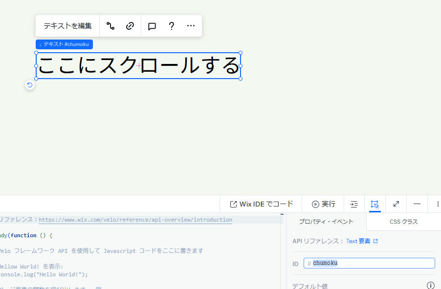Screen dimensions: 441x289
Task: Open the Velo reference URL in code
Action: coord(135,220)
